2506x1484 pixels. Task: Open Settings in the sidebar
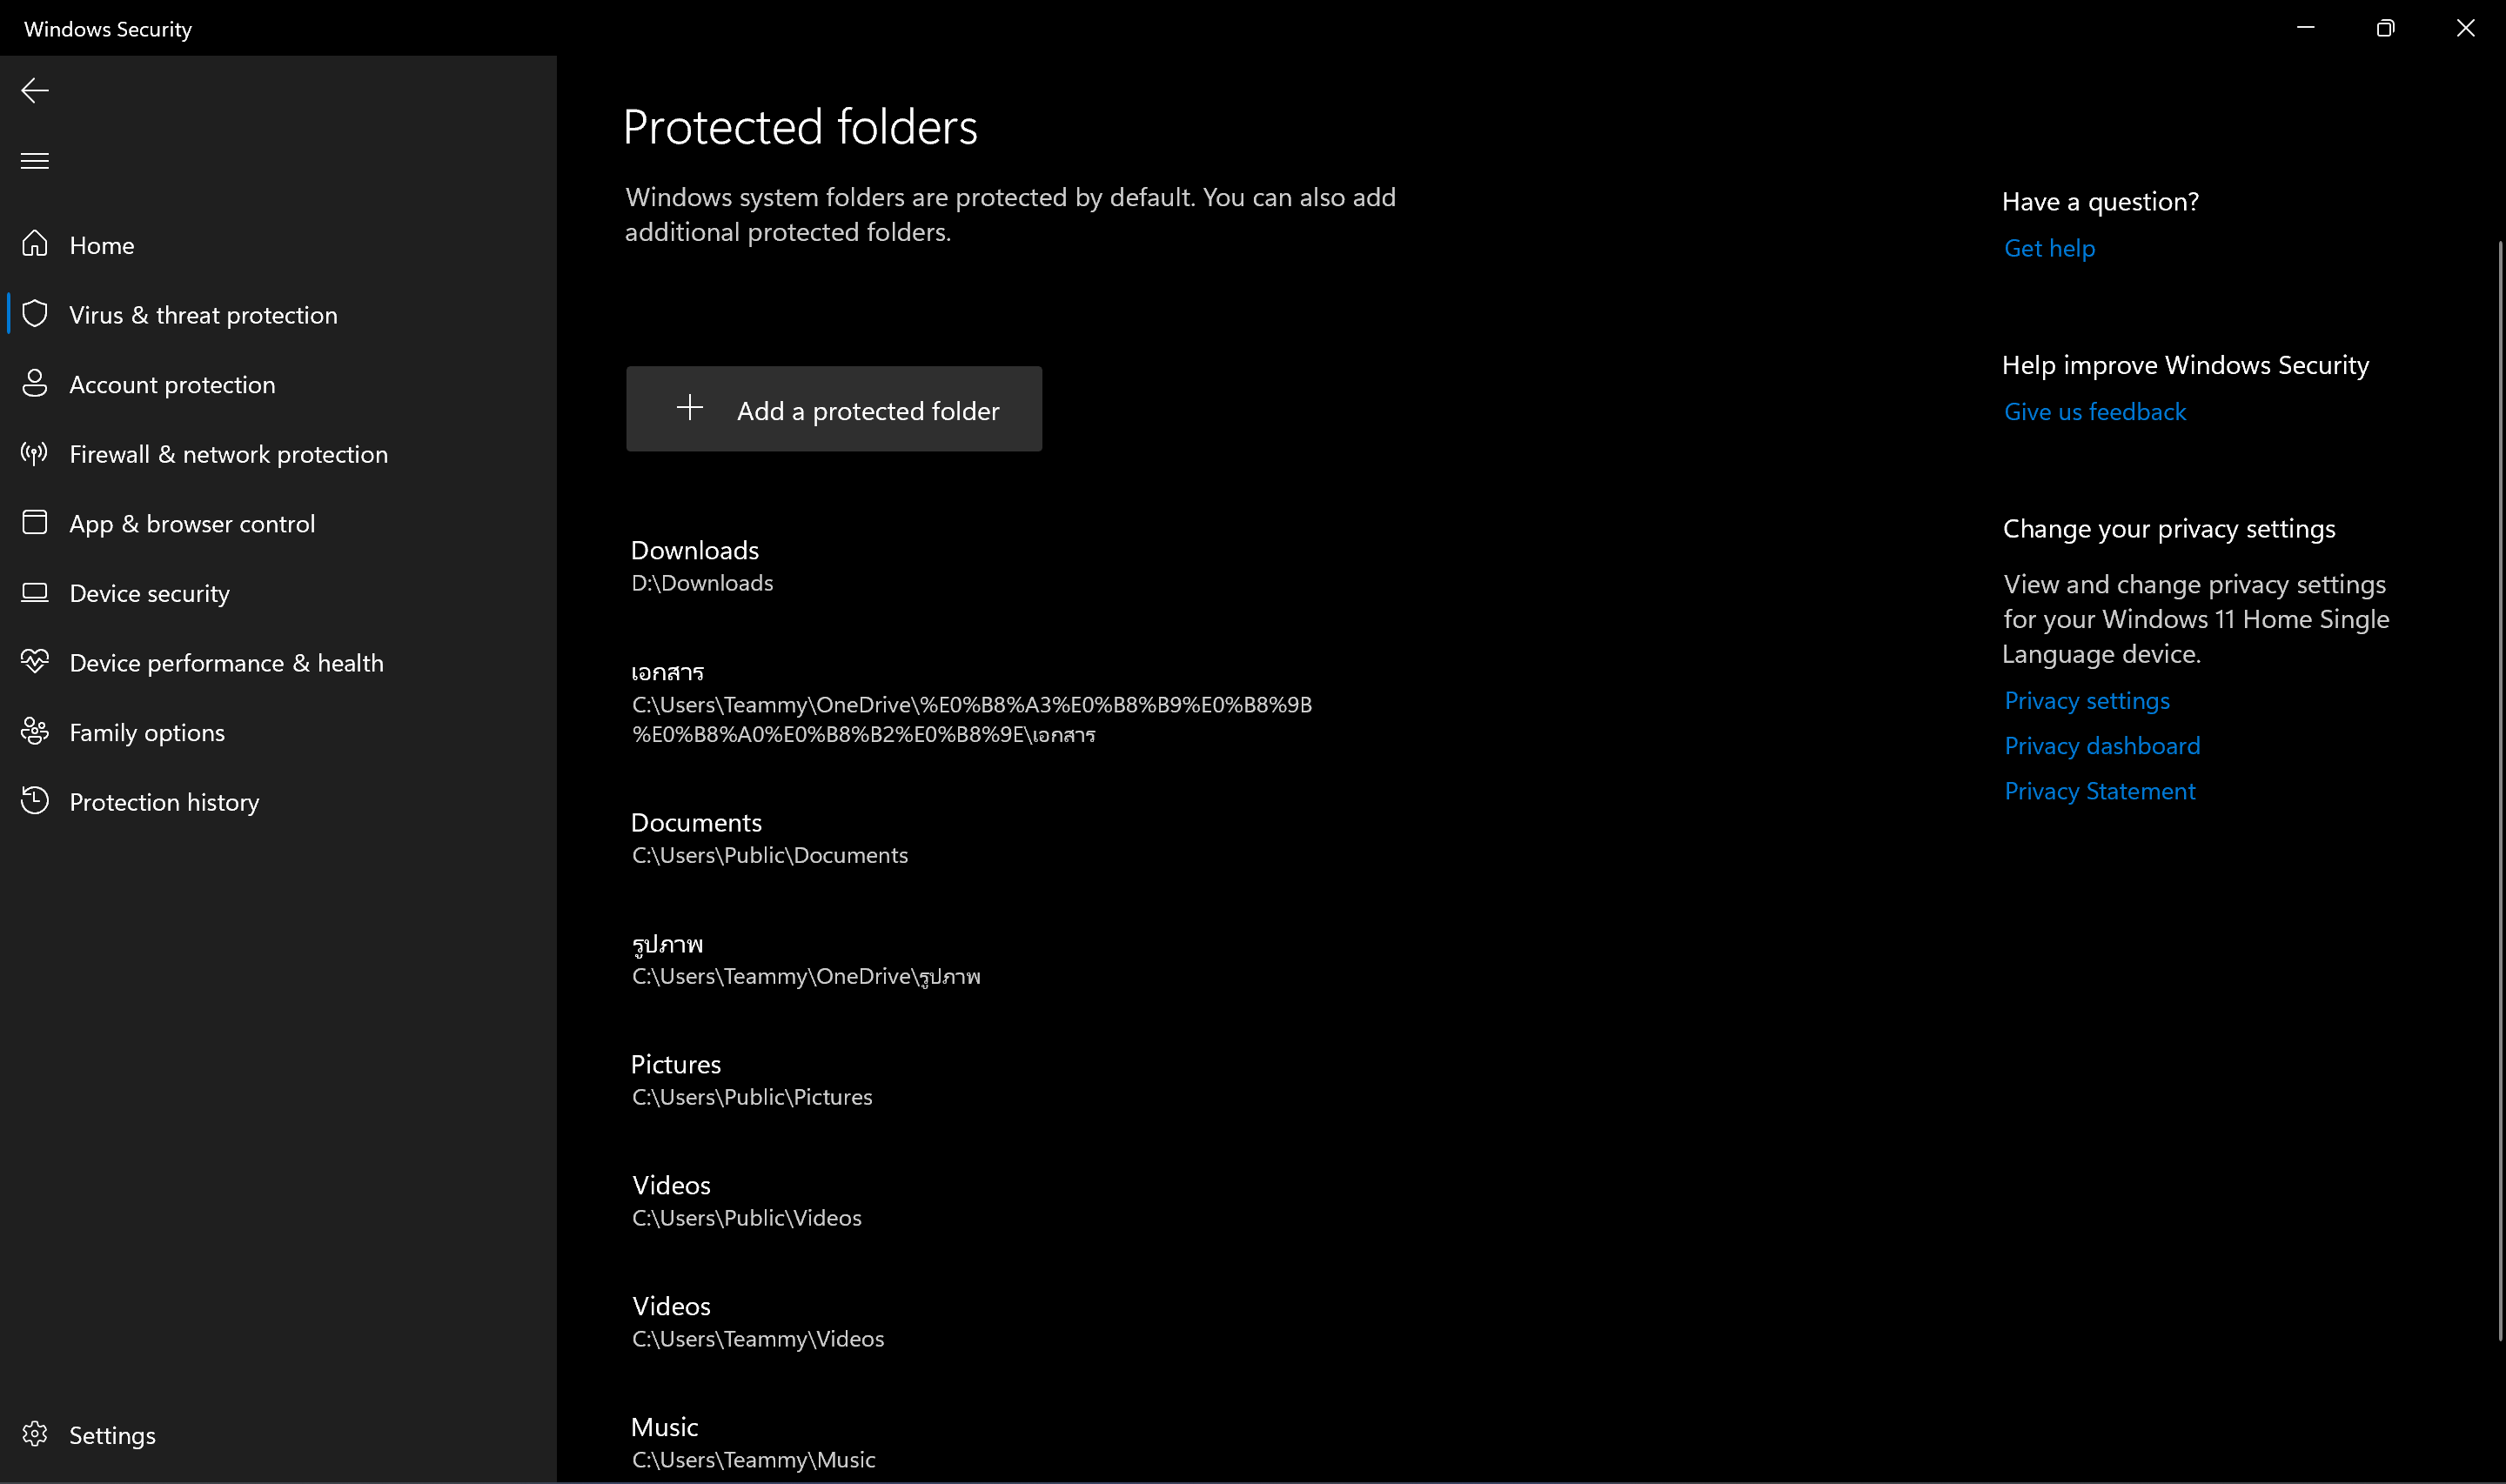[x=113, y=1435]
